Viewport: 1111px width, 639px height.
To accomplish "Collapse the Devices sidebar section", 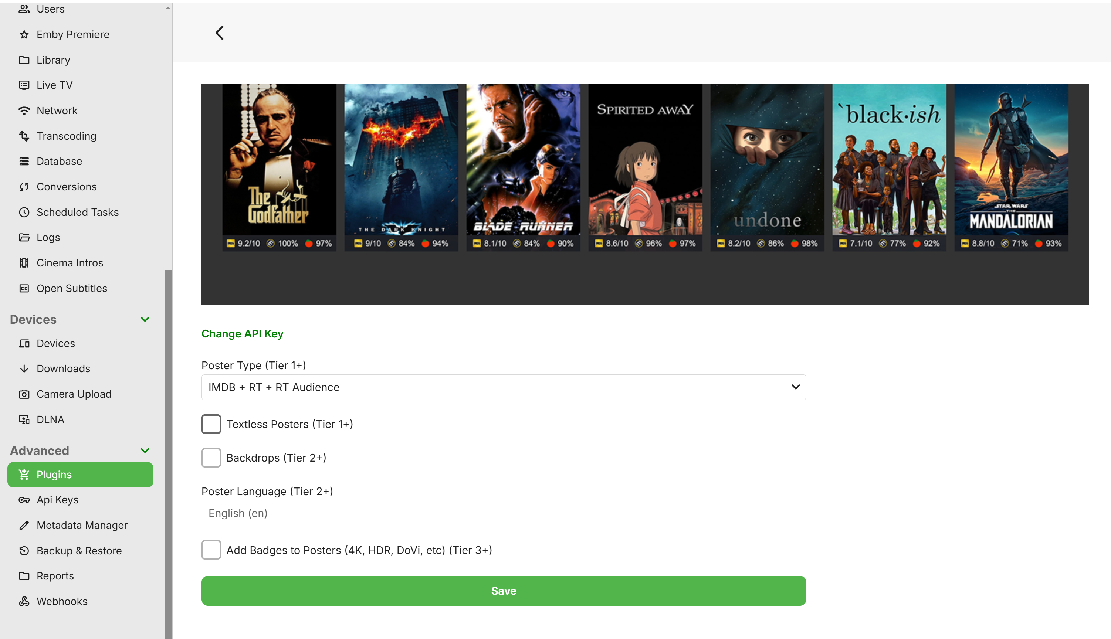I will pyautogui.click(x=145, y=319).
